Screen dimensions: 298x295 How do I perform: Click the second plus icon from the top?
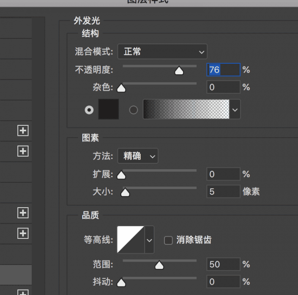(23, 151)
